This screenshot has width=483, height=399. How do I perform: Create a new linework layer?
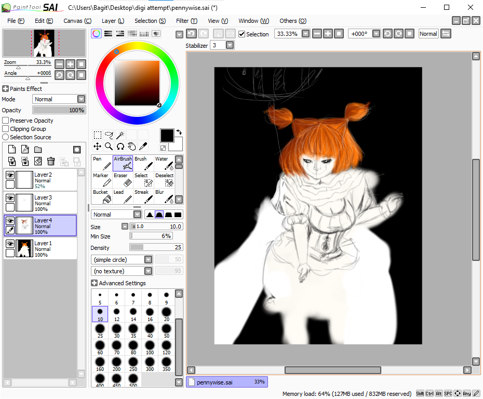click(x=25, y=150)
